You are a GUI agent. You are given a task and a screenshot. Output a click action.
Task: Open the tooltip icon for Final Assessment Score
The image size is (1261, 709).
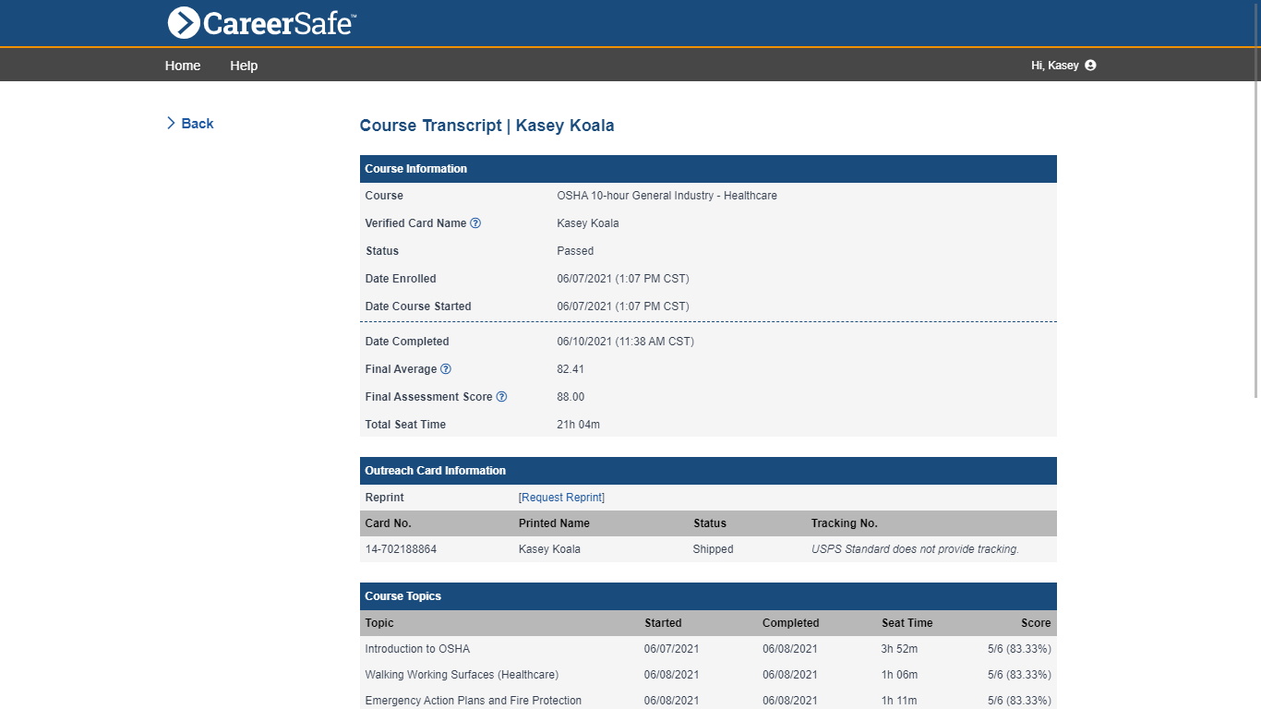[x=501, y=396]
